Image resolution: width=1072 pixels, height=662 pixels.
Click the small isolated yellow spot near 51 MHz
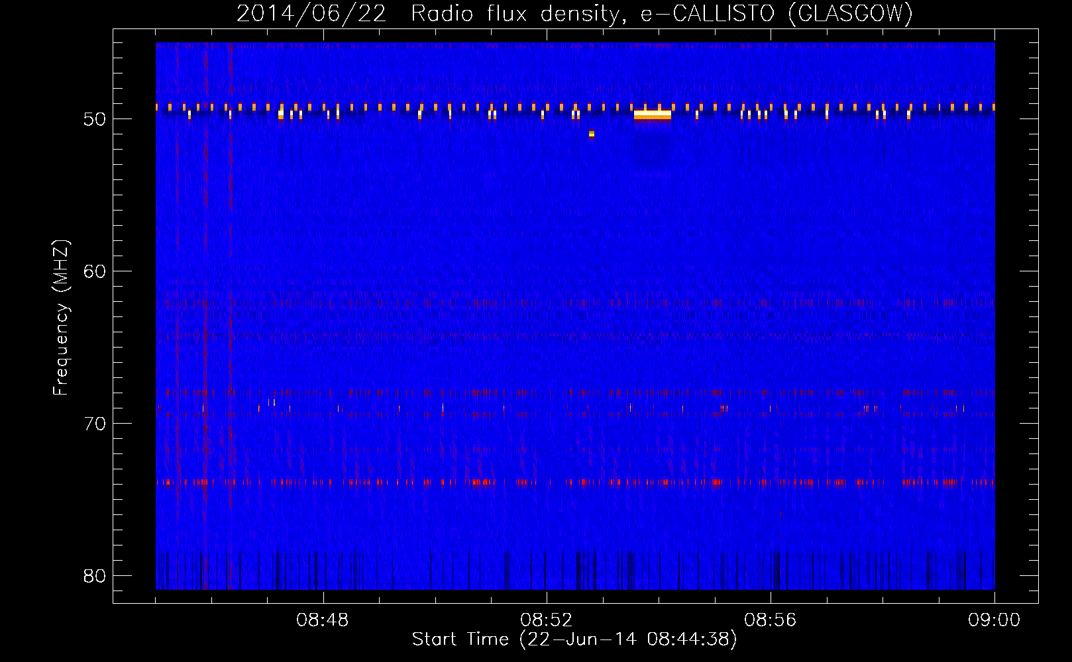coord(592,134)
